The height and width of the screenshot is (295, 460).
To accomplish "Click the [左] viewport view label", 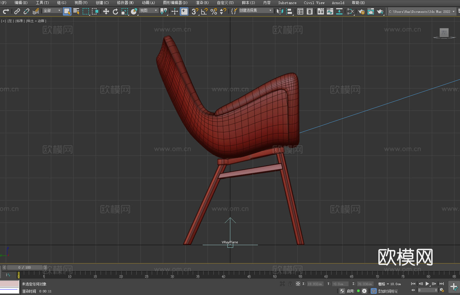I will tap(10, 21).
